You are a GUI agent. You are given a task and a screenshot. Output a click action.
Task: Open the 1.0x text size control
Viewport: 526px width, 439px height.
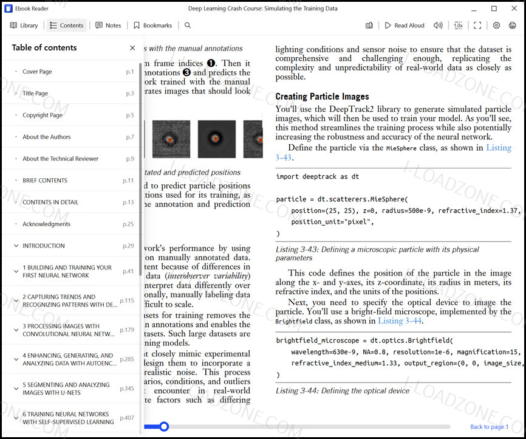pyautogui.click(x=458, y=26)
